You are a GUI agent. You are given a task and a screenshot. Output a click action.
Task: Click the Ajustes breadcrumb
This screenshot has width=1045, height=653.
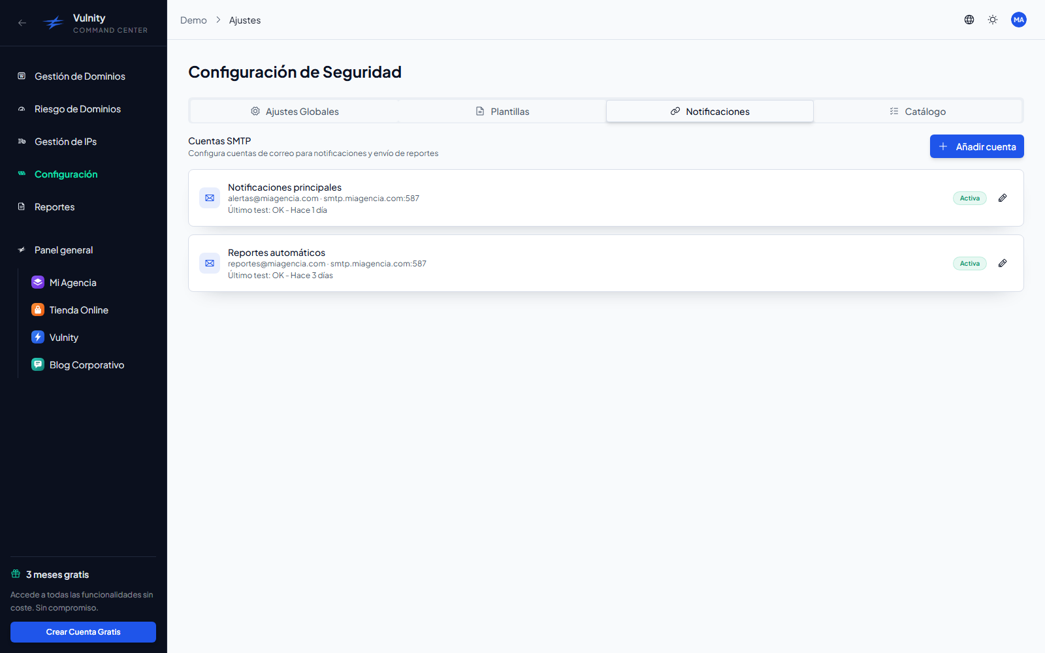tap(245, 20)
